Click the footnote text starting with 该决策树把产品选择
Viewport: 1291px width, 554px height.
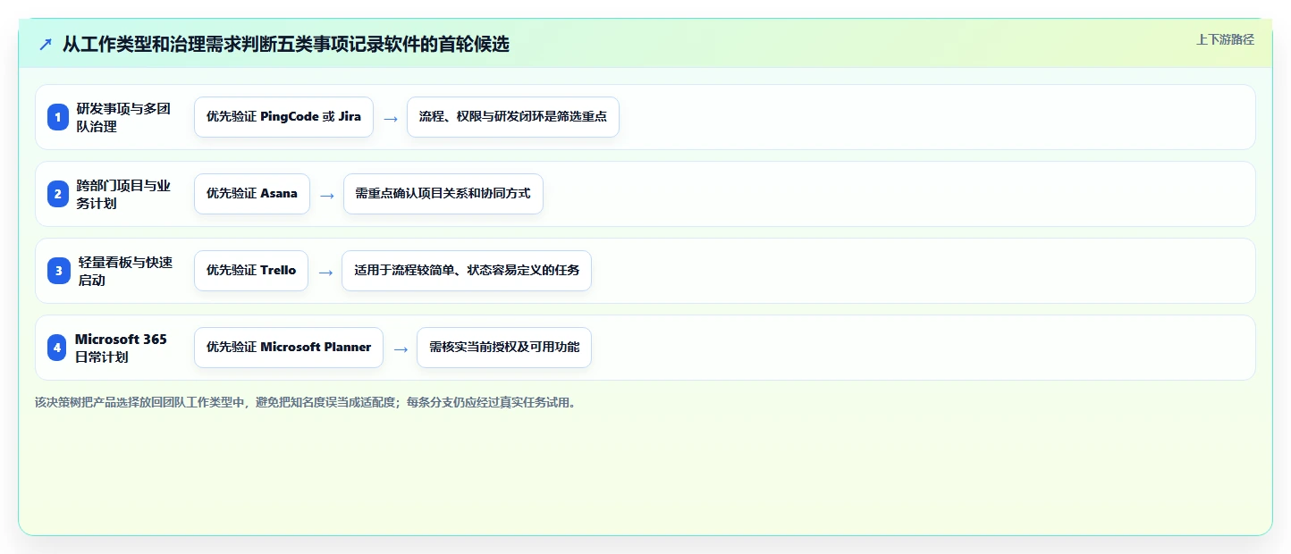coord(307,403)
